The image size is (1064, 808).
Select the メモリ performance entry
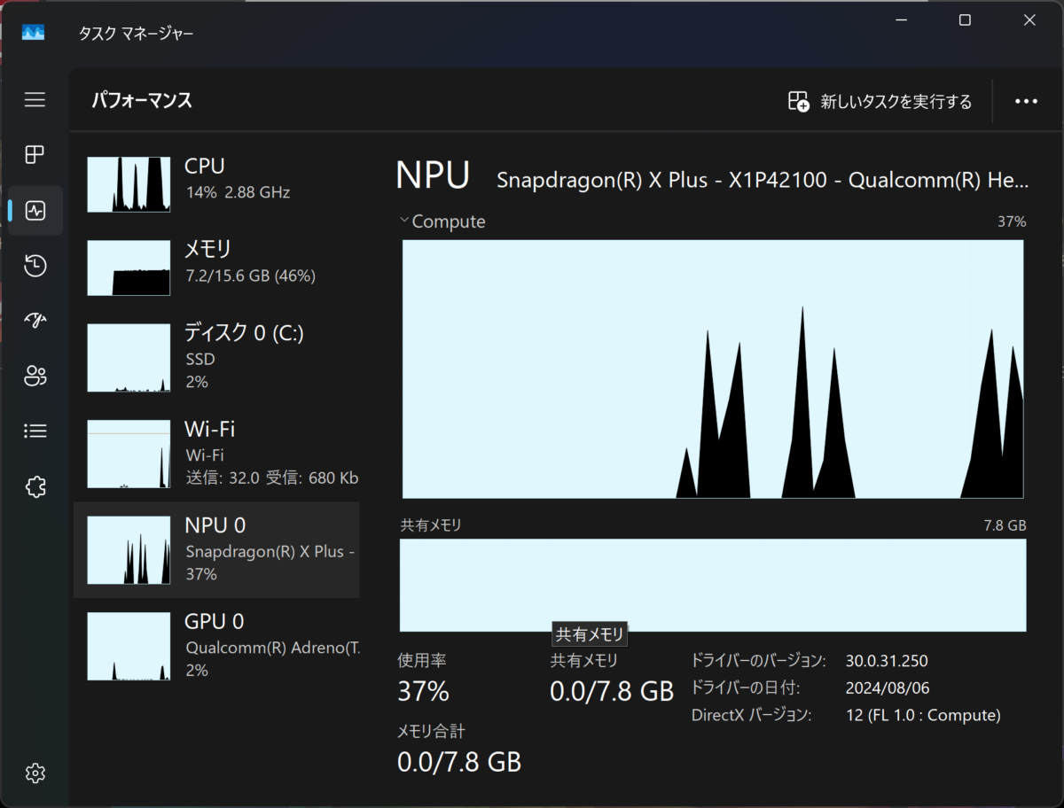(216, 267)
